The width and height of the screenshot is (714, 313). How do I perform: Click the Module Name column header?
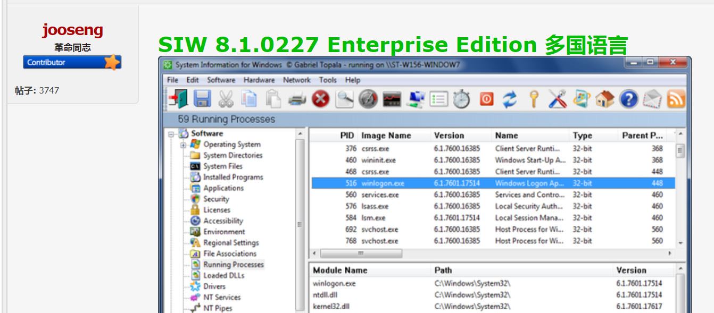(340, 270)
